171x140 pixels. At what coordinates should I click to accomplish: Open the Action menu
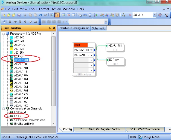coord(56,9)
